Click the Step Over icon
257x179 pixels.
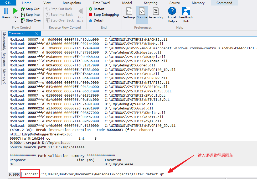tap(23, 20)
